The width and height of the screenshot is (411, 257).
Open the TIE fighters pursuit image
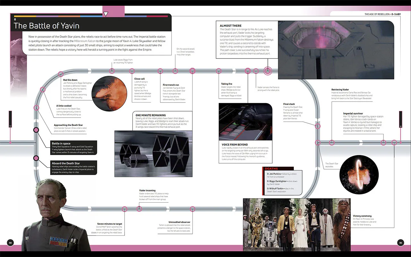tap(153, 154)
